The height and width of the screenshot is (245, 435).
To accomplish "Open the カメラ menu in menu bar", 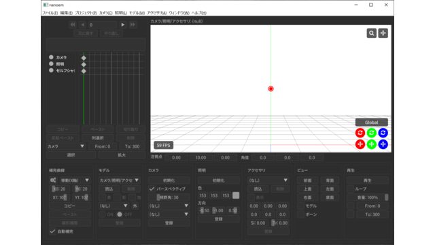I will tap(106, 13).
